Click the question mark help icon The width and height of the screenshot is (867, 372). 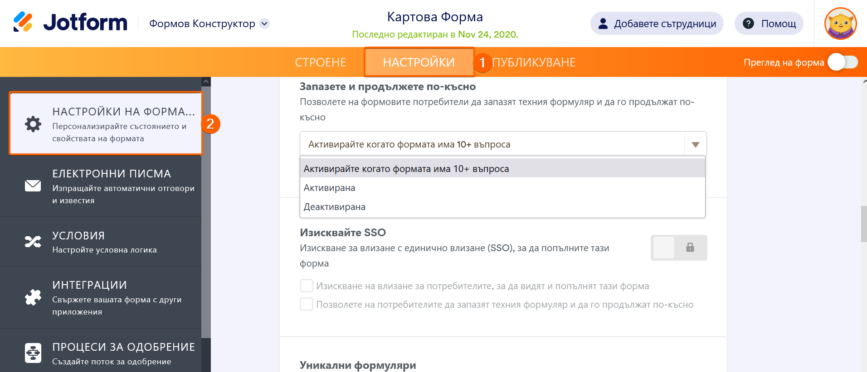pyautogui.click(x=749, y=24)
